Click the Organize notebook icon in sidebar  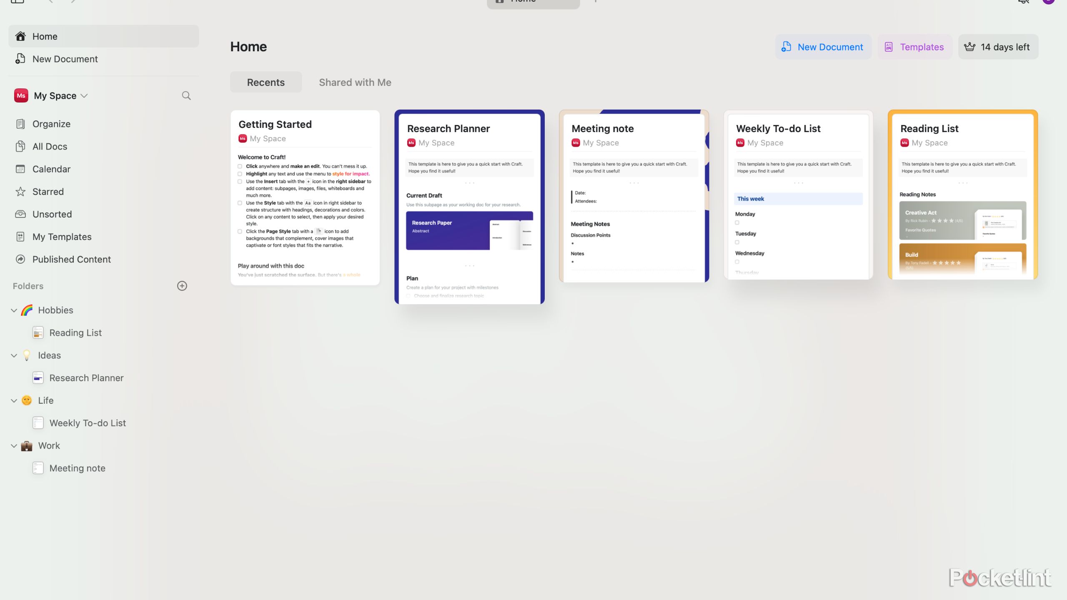(x=20, y=124)
